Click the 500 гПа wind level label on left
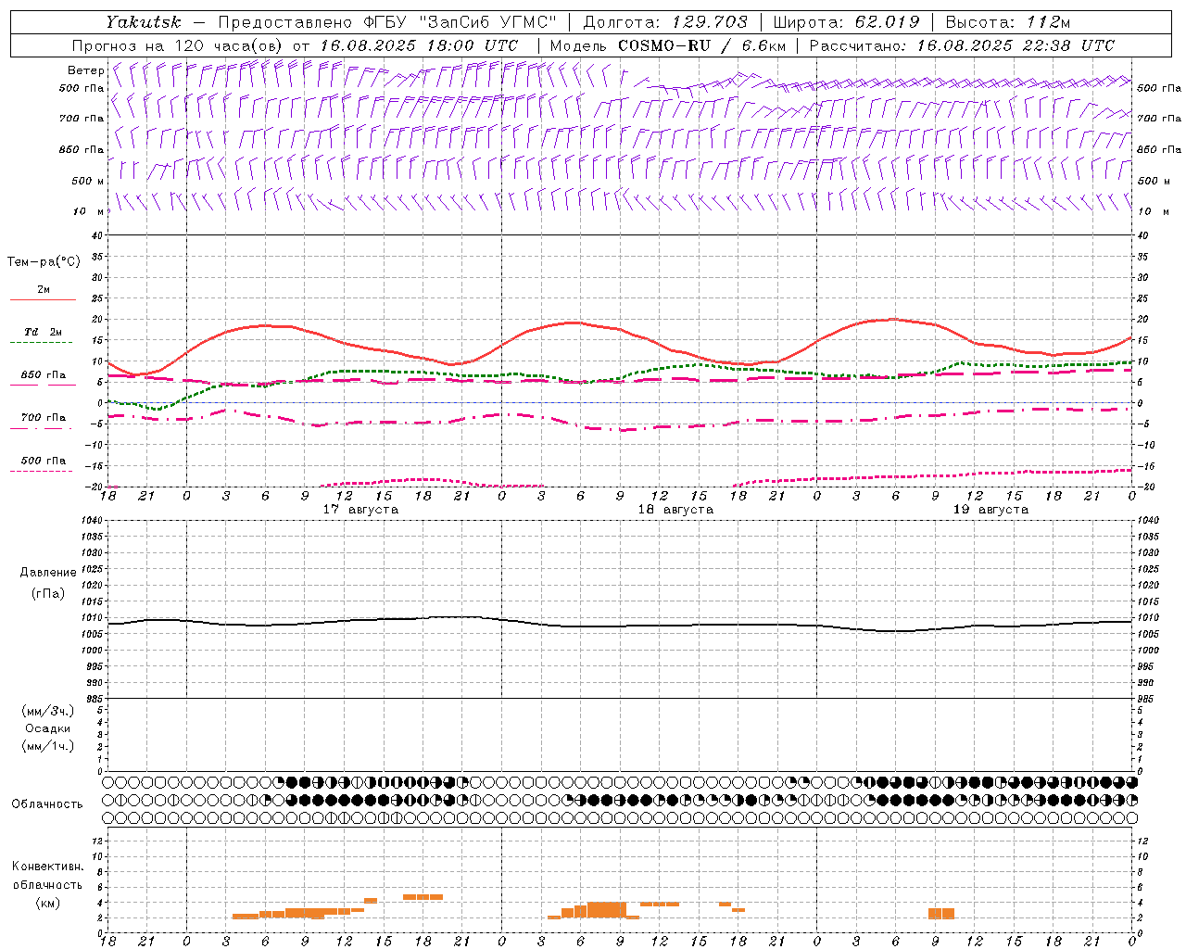This screenshot has width=1186, height=949. click(x=82, y=88)
